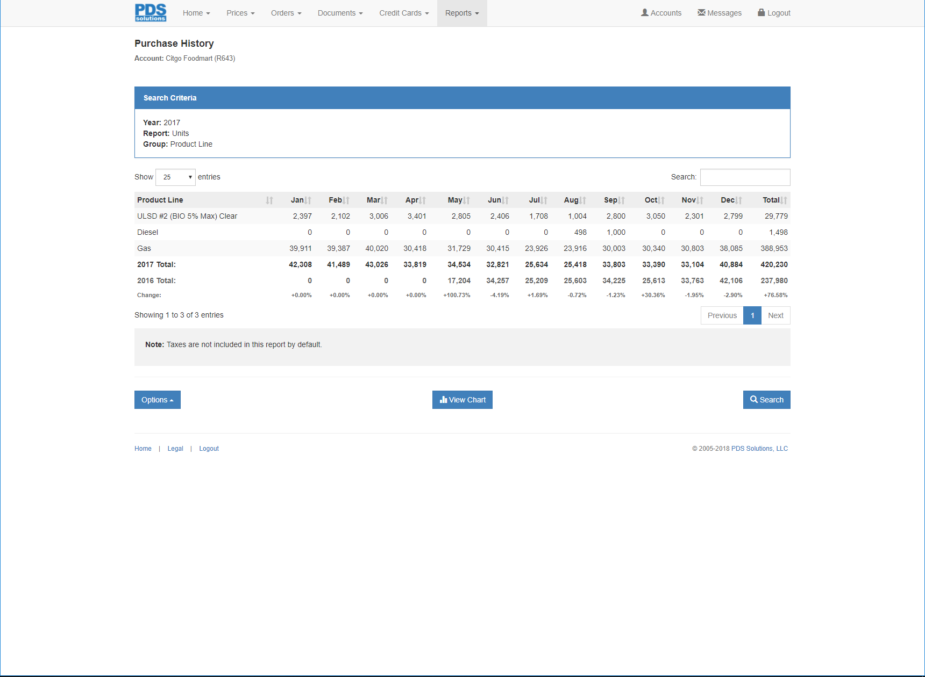The height and width of the screenshot is (677, 925).
Task: Open the Documents menu
Action: pos(340,13)
